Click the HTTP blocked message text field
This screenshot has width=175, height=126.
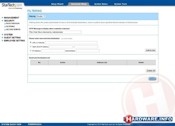(x=55, y=32)
